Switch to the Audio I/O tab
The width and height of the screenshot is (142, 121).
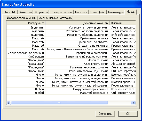click(10, 12)
